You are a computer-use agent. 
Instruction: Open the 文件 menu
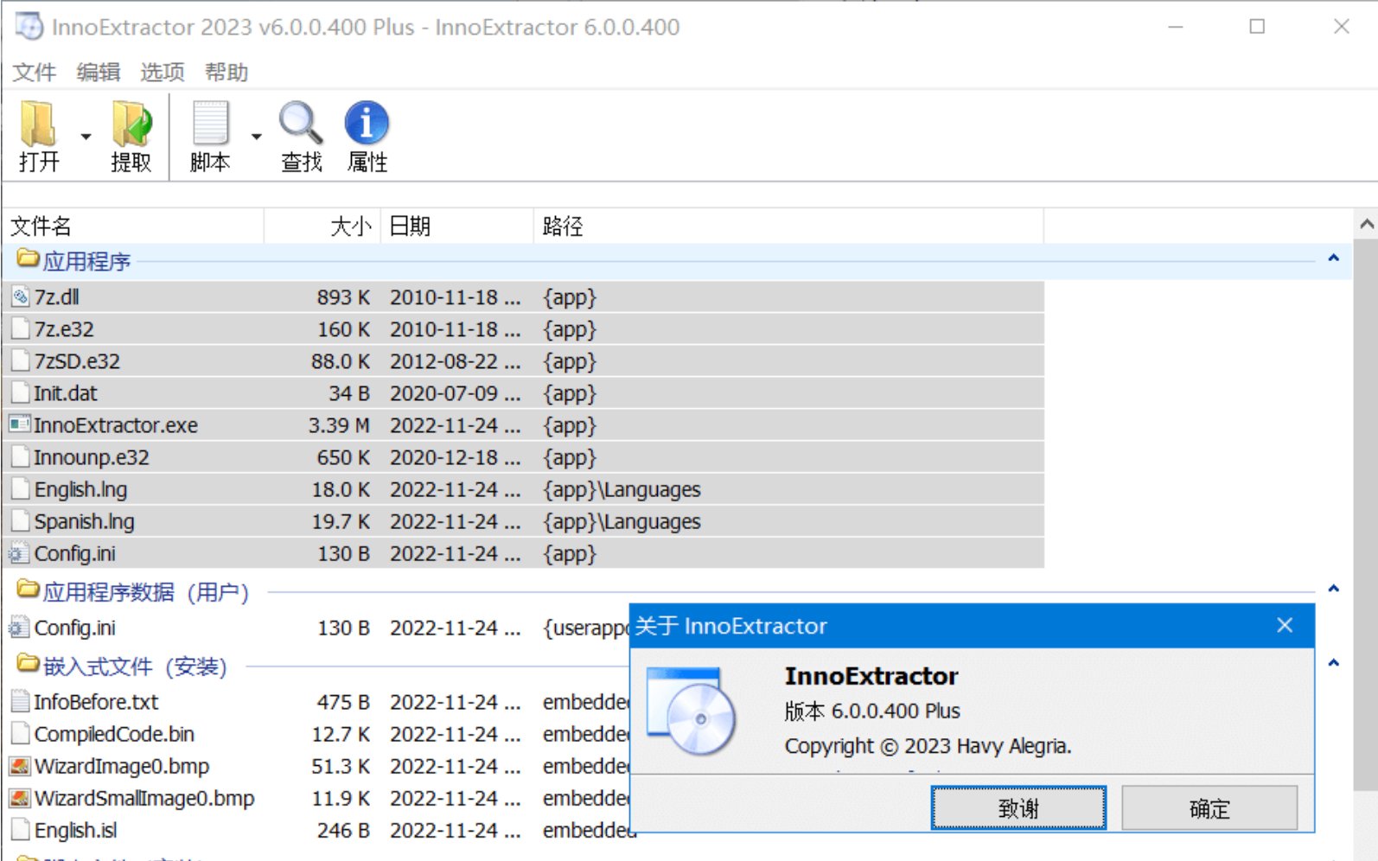tap(35, 72)
